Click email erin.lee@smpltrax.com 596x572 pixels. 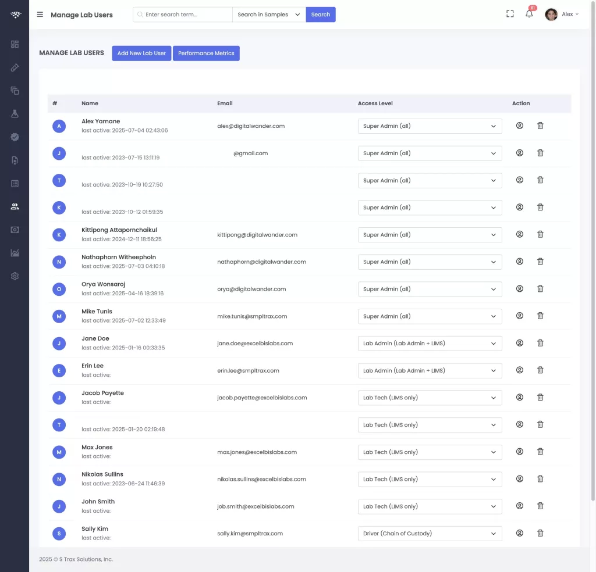(248, 370)
